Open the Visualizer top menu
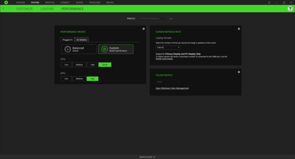The width and height of the screenshot is (295, 159). click(x=95, y=3)
